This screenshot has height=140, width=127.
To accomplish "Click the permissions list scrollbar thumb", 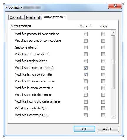I will [113, 62].
